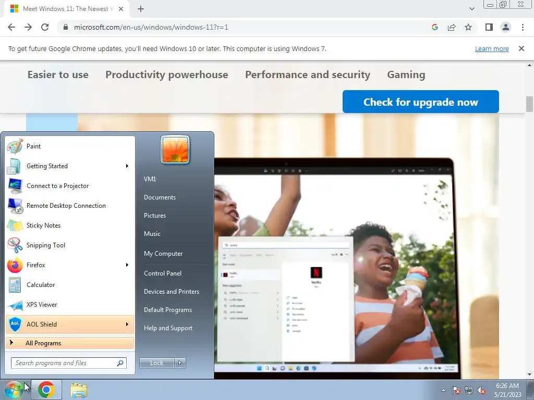Image resolution: width=534 pixels, height=400 pixels.
Task: Open the Calculator app
Action: point(70,285)
